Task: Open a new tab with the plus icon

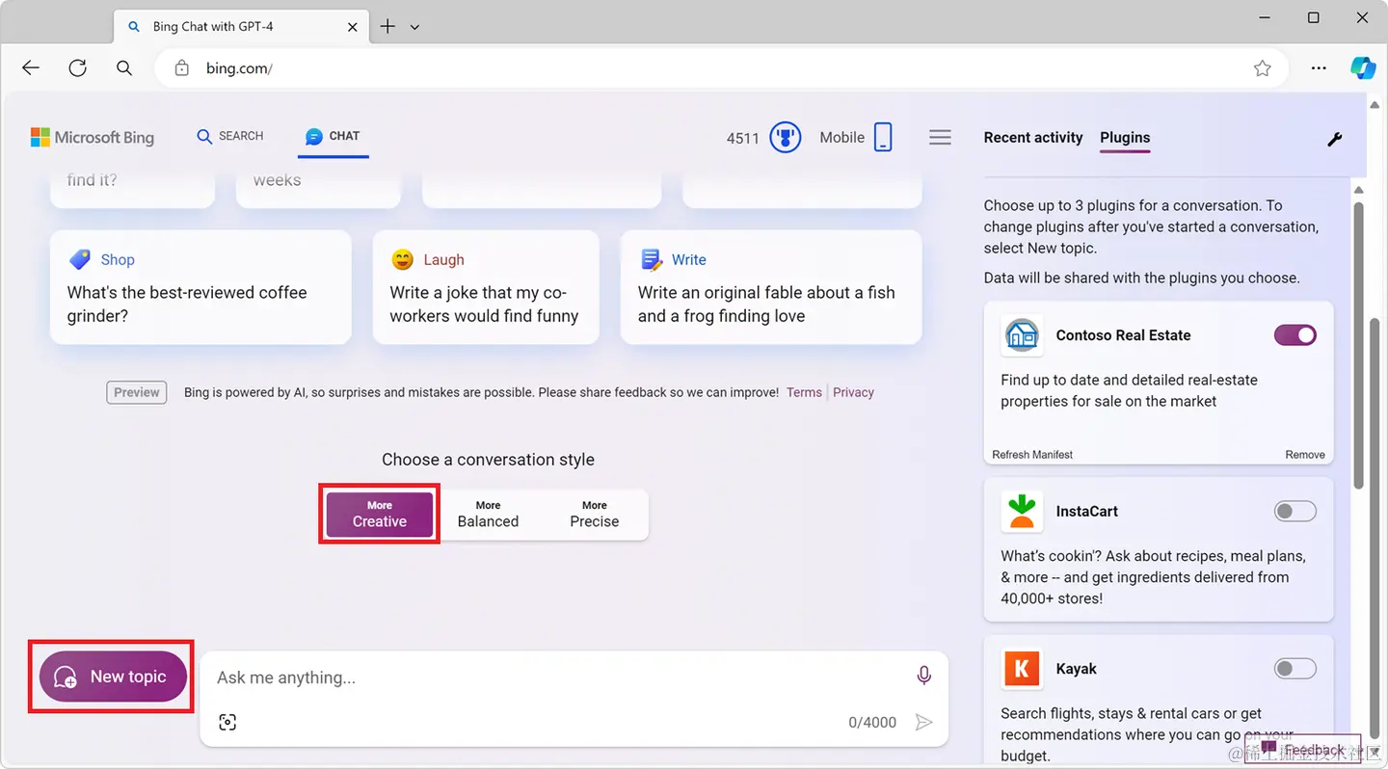Action: tap(387, 27)
